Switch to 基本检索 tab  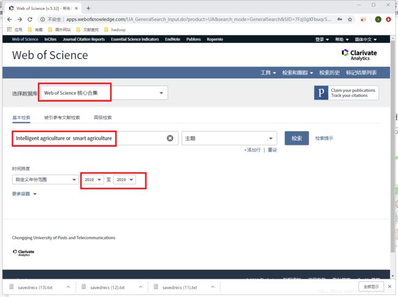pos(21,117)
